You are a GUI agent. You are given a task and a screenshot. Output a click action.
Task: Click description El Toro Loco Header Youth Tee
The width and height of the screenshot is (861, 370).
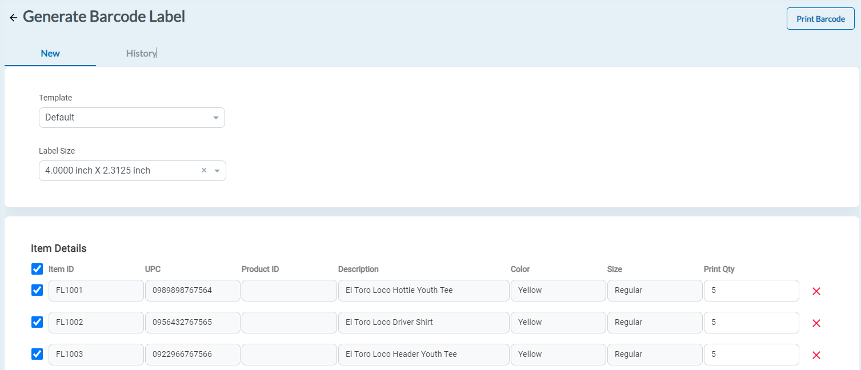pyautogui.click(x=424, y=355)
